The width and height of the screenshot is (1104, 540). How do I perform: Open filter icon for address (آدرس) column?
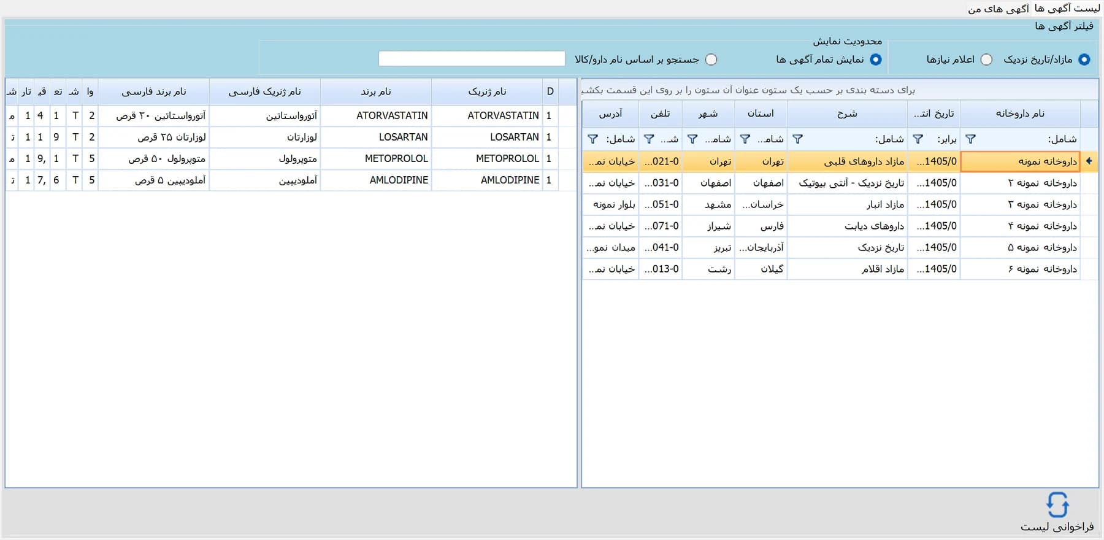[592, 139]
